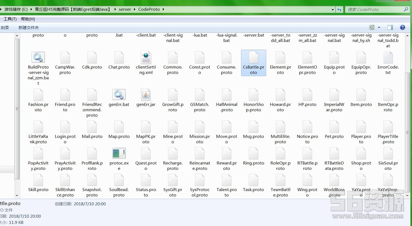The image size is (412, 226).
Task: Select the genErr.jar Java file icon
Action: [146, 95]
